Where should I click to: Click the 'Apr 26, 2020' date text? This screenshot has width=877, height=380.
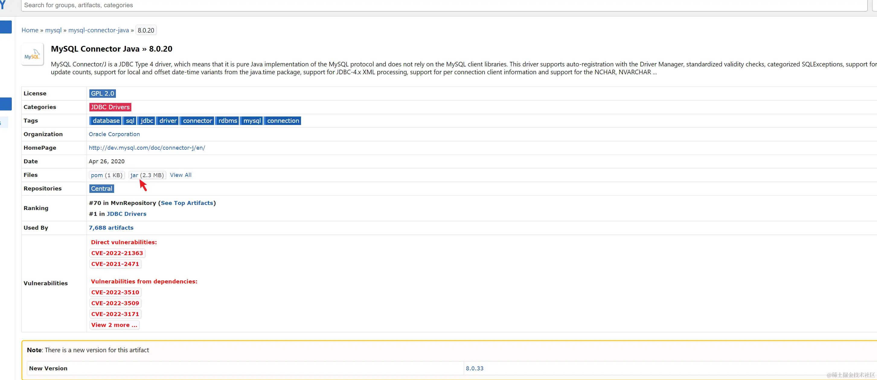tap(107, 162)
